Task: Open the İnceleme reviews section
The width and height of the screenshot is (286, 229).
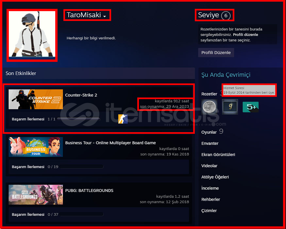Action: (x=210, y=188)
